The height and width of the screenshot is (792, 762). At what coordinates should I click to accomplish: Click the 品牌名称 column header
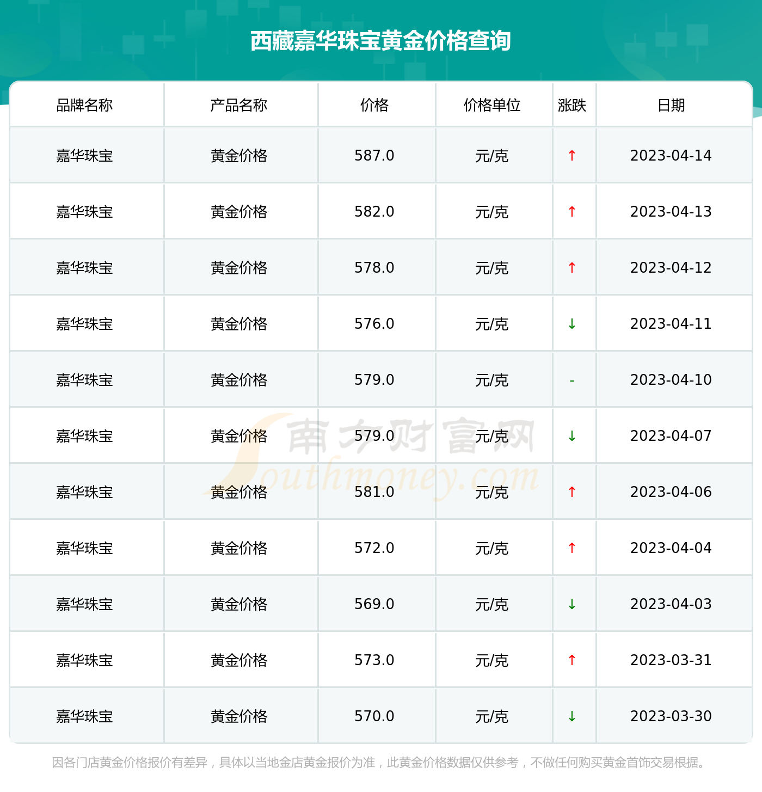[84, 105]
